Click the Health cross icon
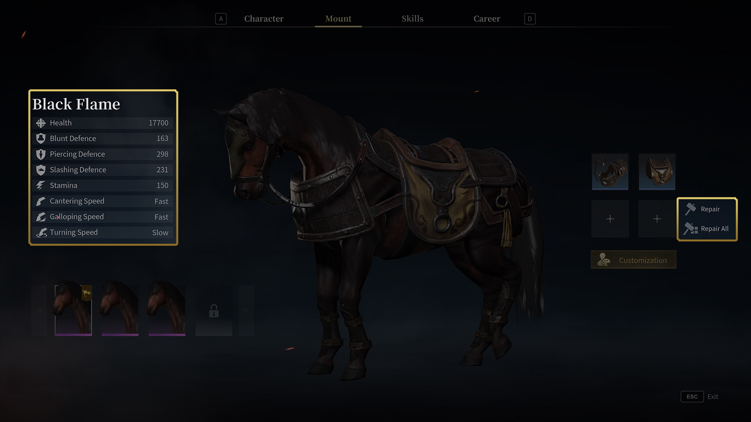The height and width of the screenshot is (422, 751). coord(41,123)
